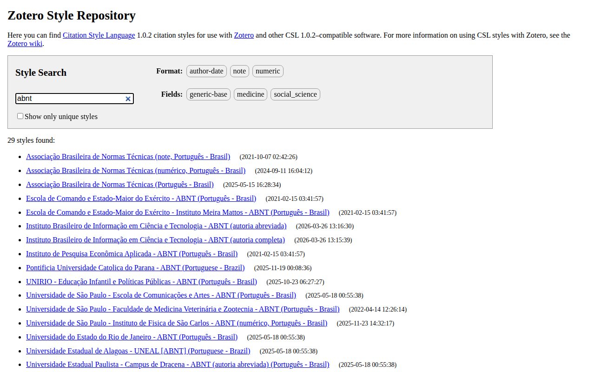Open UNIRIO Educação Infantil e Políticas Públicas style
Screen dimensions: 595x372
pos(141,282)
